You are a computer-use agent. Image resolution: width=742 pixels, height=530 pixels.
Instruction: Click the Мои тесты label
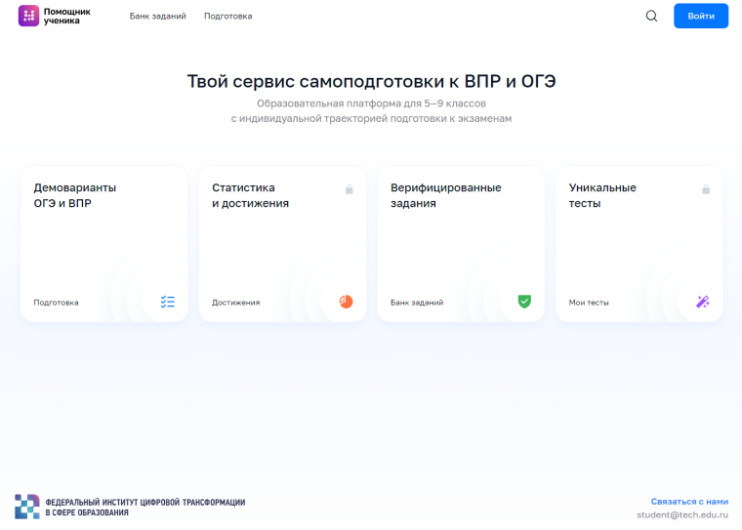(589, 303)
